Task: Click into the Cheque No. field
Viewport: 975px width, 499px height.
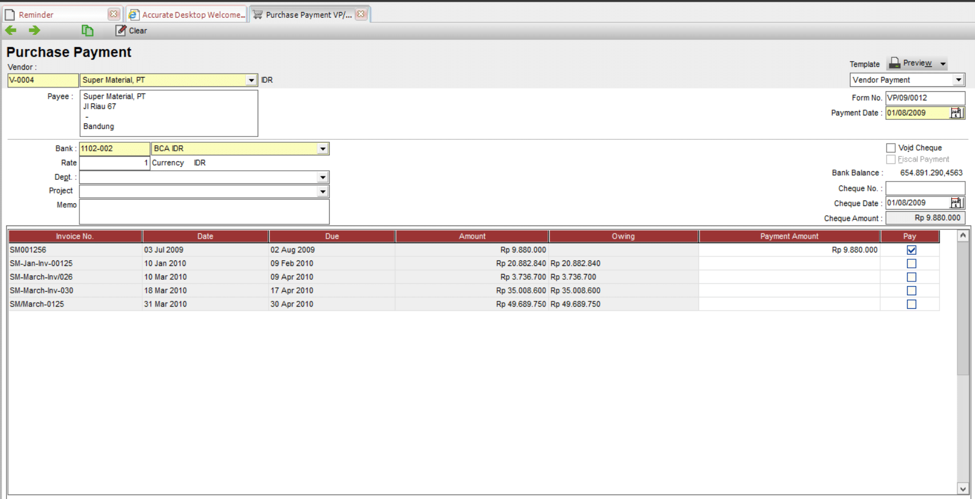Action: [x=925, y=188]
